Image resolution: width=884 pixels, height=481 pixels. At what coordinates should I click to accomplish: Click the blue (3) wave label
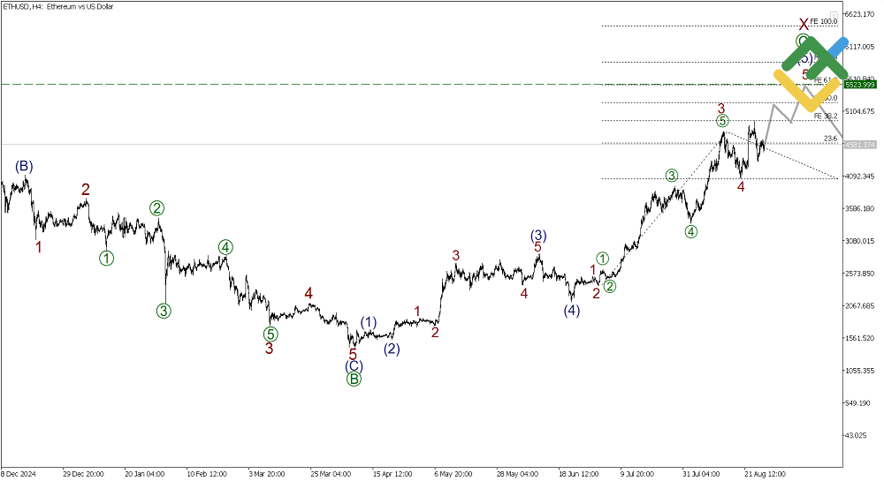[x=538, y=235]
